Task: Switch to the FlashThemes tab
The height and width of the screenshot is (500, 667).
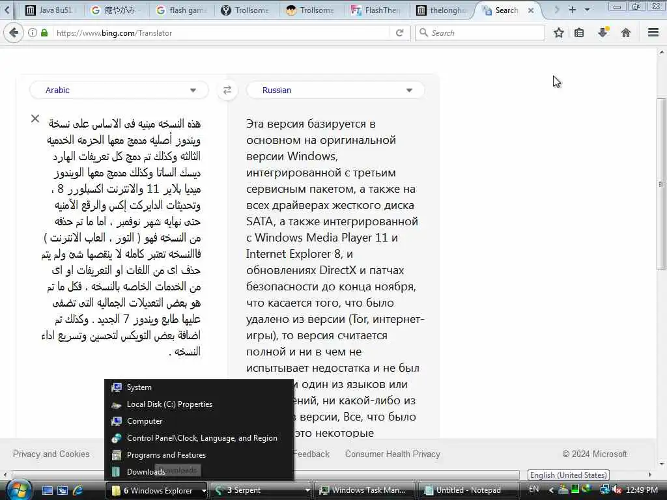Action: point(376,10)
